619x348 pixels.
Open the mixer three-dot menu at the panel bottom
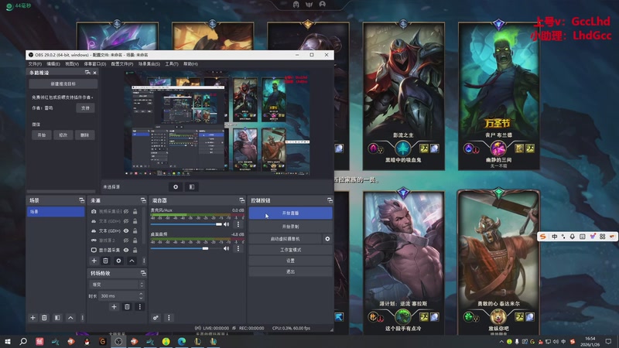tap(169, 318)
